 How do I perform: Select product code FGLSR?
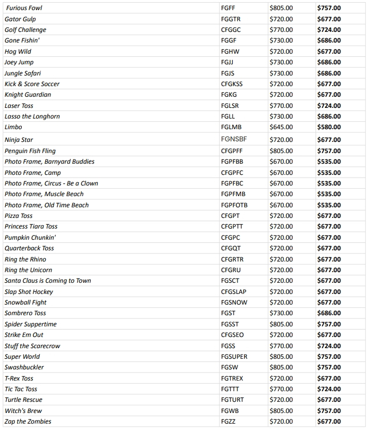[230, 106]
